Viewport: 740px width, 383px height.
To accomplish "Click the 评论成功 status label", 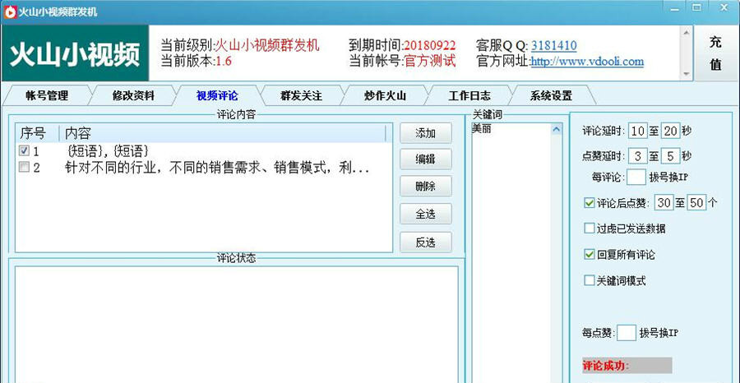I will point(627,366).
